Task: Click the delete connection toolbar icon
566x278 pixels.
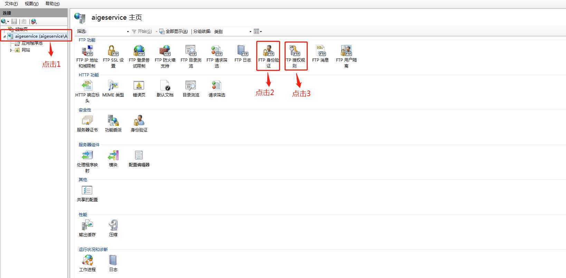Action: pos(34,21)
